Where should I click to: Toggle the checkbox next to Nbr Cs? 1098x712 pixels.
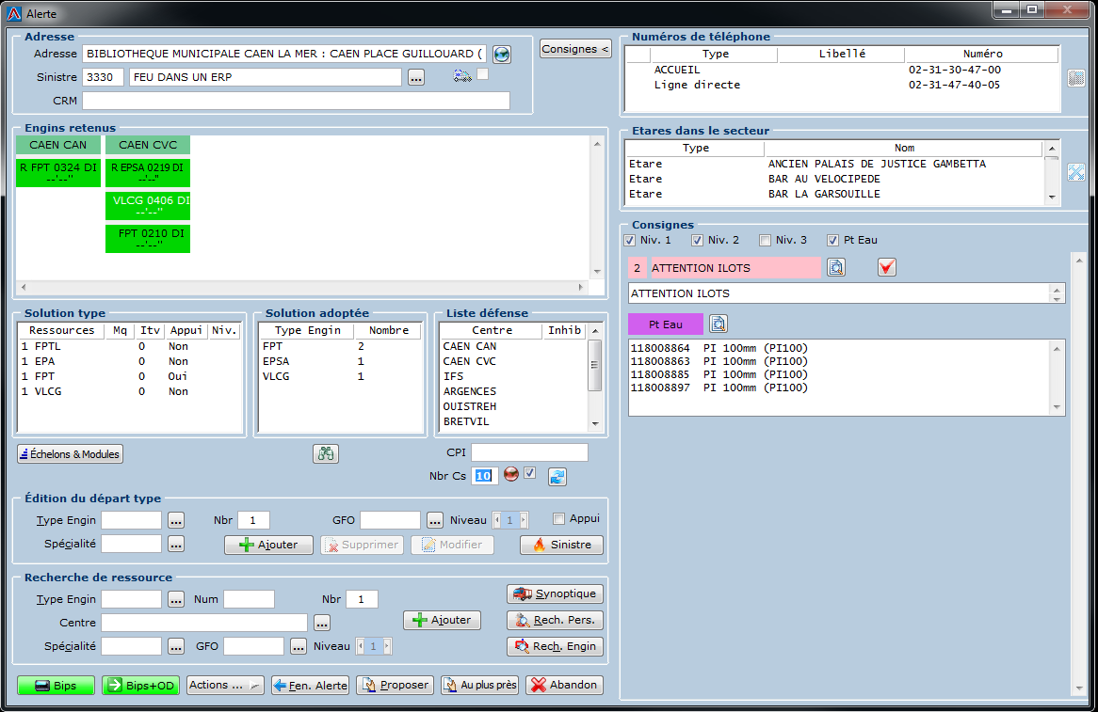click(530, 473)
